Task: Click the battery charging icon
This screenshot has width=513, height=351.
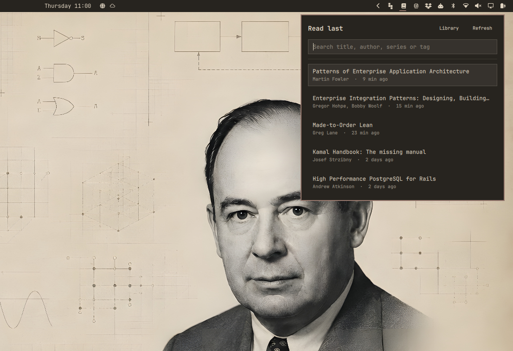Action: pyautogui.click(x=503, y=6)
